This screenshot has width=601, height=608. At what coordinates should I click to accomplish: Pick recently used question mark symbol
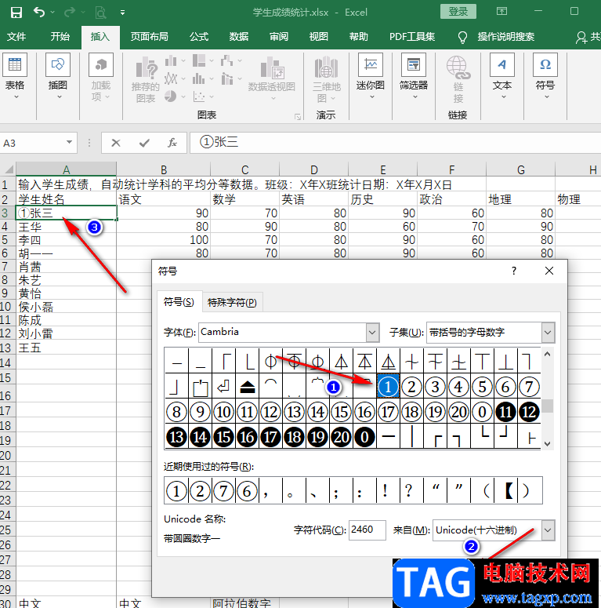click(408, 491)
